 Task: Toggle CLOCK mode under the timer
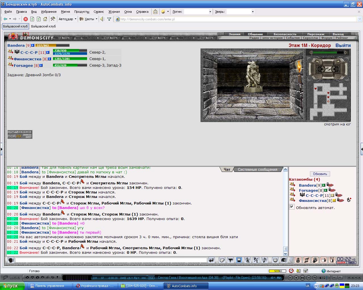click(x=341, y=263)
